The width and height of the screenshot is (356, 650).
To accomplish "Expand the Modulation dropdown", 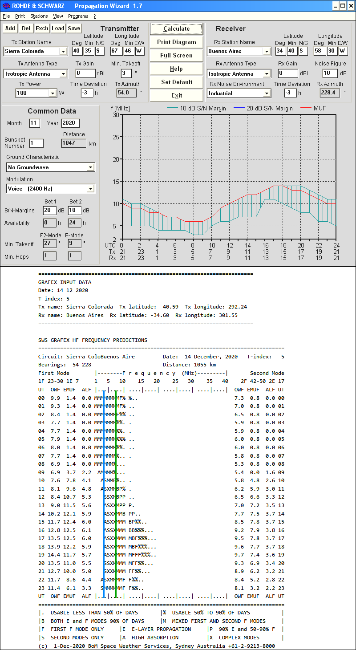I will [90, 189].
